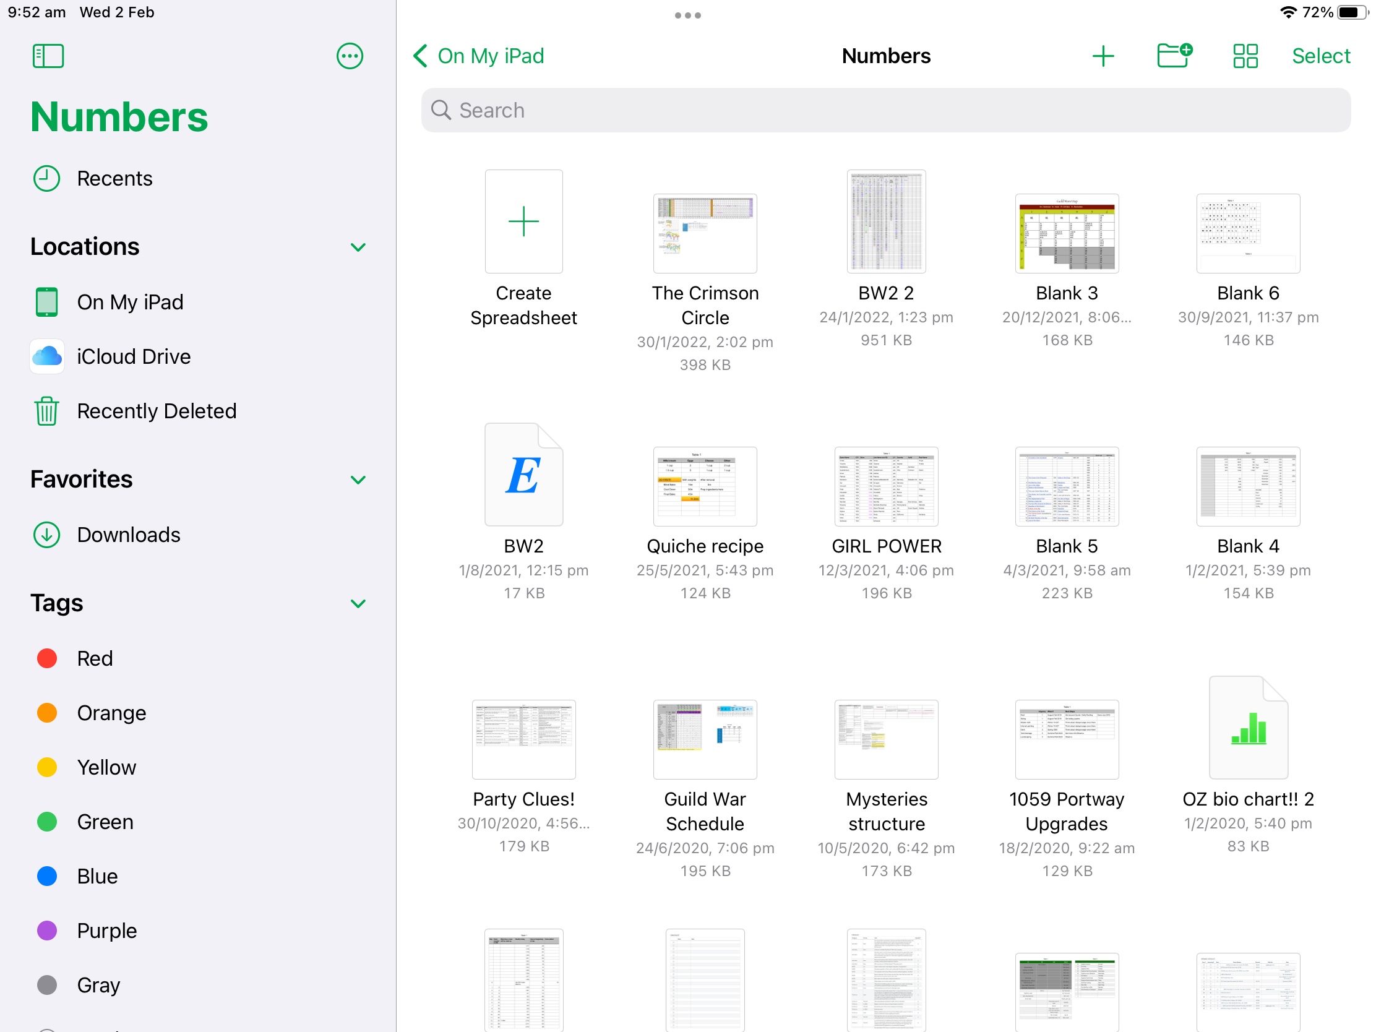The width and height of the screenshot is (1376, 1032).
Task: Toggle the sidebar panel icon
Action: click(48, 56)
